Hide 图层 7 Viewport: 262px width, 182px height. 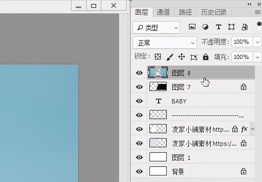(x=139, y=87)
